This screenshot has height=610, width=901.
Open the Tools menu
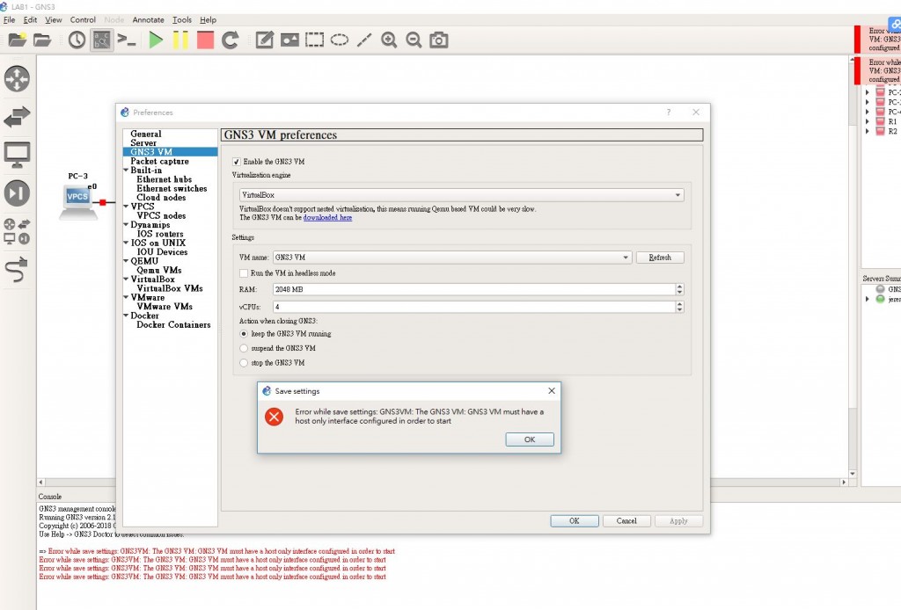click(x=182, y=19)
